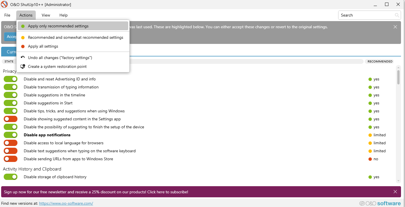Click the green dot beside Apply only recommended settings
The image size is (405, 207).
[x=23, y=26]
